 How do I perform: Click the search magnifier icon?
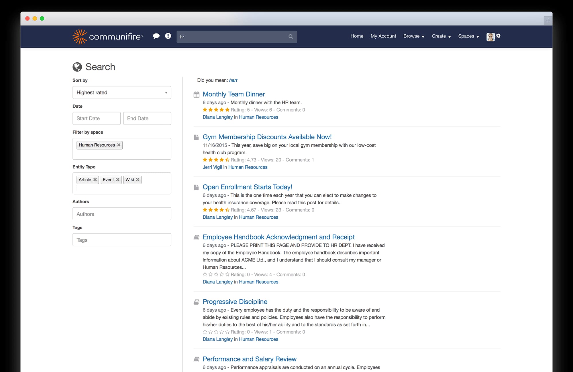291,37
